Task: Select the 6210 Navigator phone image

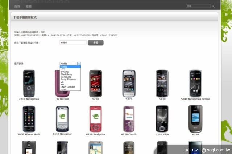Action: tap(96, 119)
